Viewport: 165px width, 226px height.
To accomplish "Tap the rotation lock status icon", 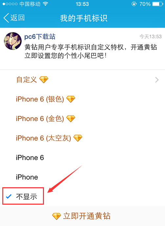I will [134, 4].
